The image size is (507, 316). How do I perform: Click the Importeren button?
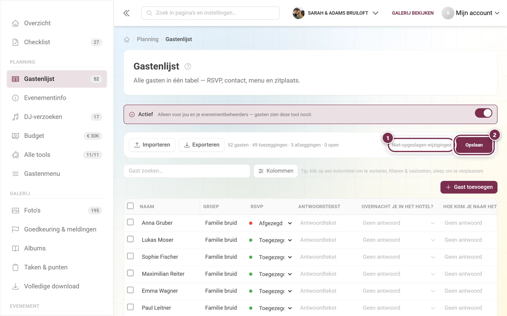click(152, 145)
